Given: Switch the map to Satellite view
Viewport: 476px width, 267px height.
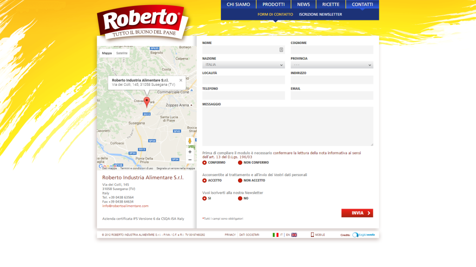Looking at the screenshot, I should pyautogui.click(x=122, y=53).
